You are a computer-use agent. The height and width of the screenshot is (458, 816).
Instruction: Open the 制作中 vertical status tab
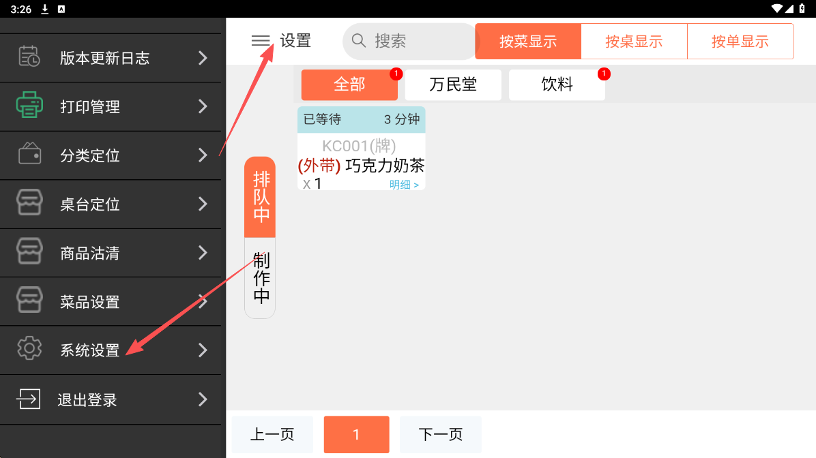[x=261, y=278]
